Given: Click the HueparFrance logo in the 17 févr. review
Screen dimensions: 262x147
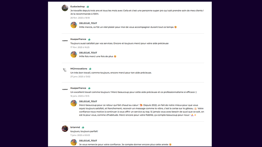Looking at the screenshot, I should click(x=65, y=41).
